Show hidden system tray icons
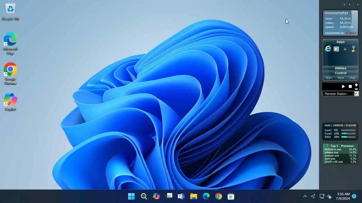The height and width of the screenshot is (203, 362). (x=305, y=196)
